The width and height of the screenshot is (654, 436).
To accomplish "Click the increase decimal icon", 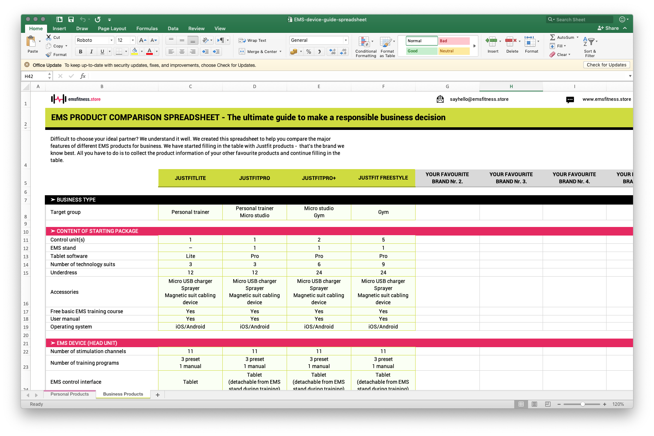I will point(333,52).
